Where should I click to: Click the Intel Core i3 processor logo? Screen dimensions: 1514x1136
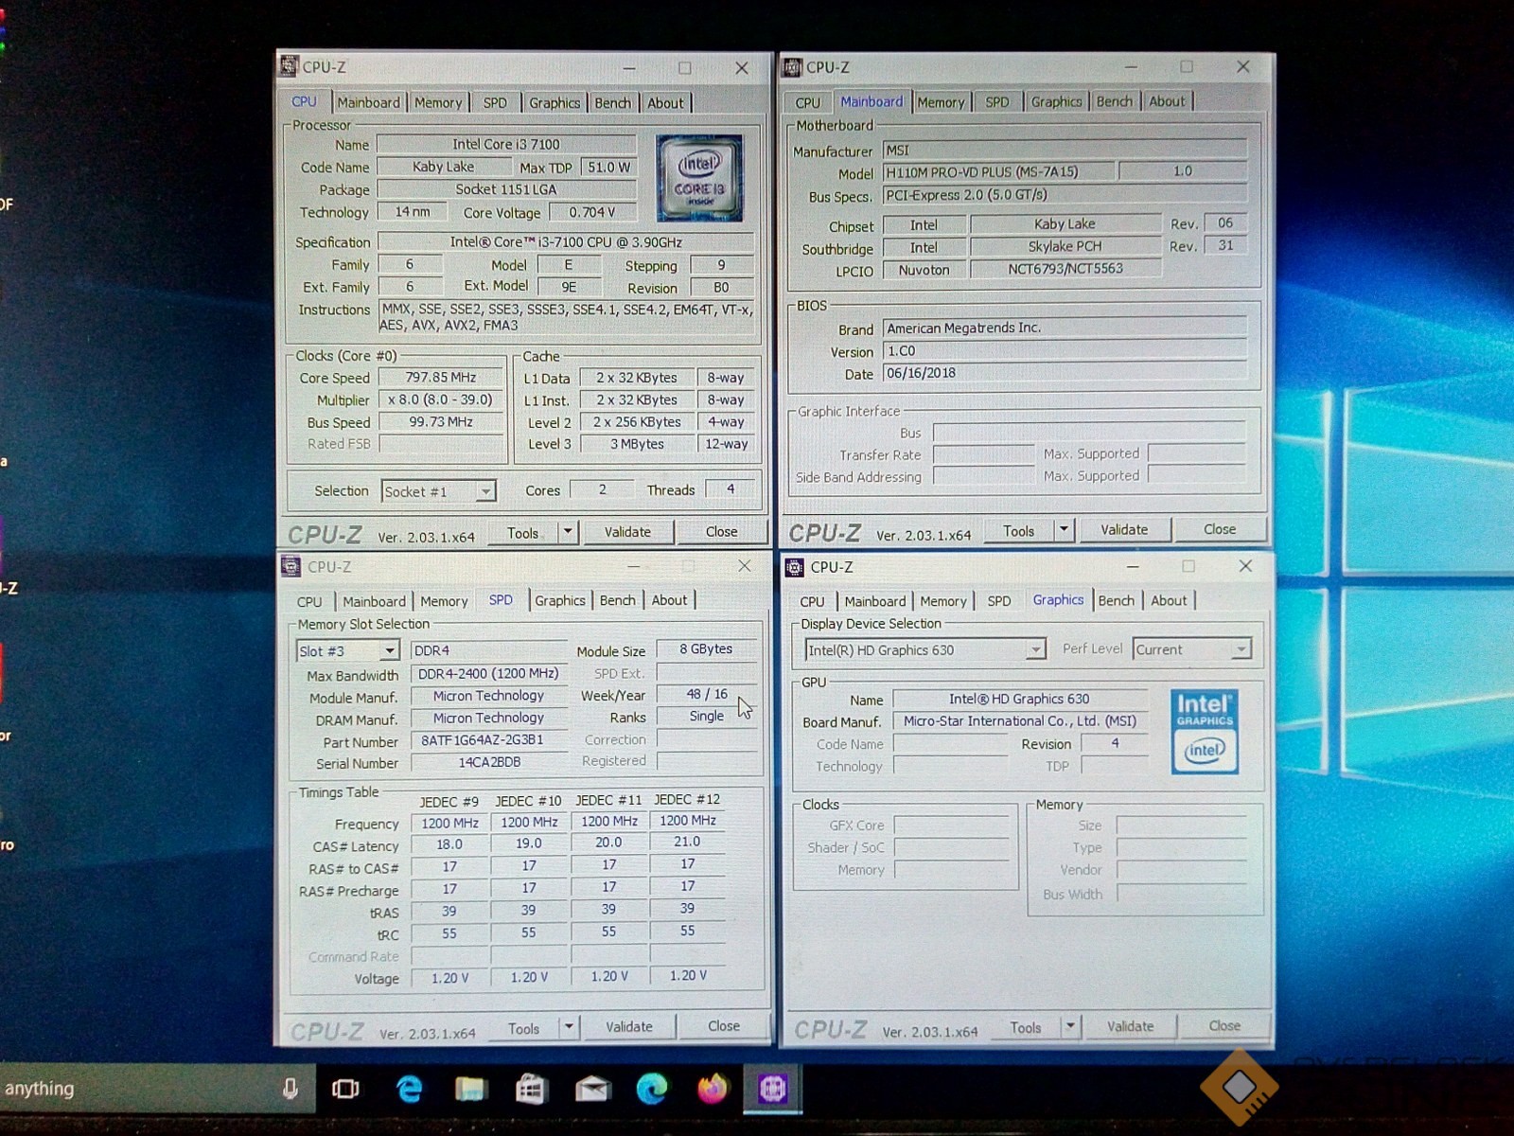pos(699,178)
